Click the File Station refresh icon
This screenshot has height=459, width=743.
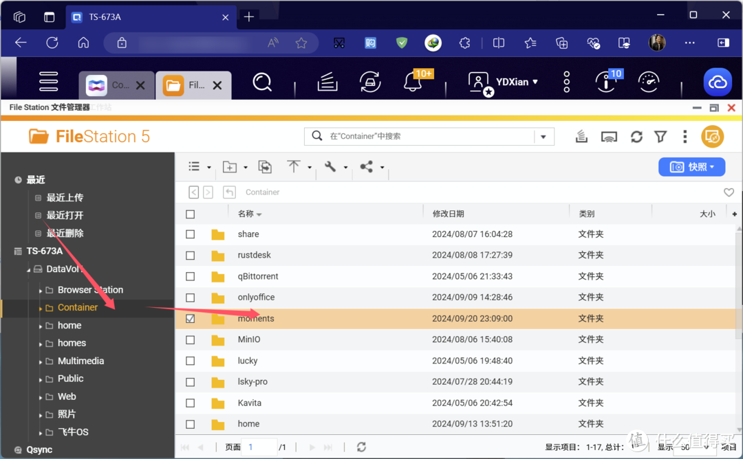click(x=636, y=137)
